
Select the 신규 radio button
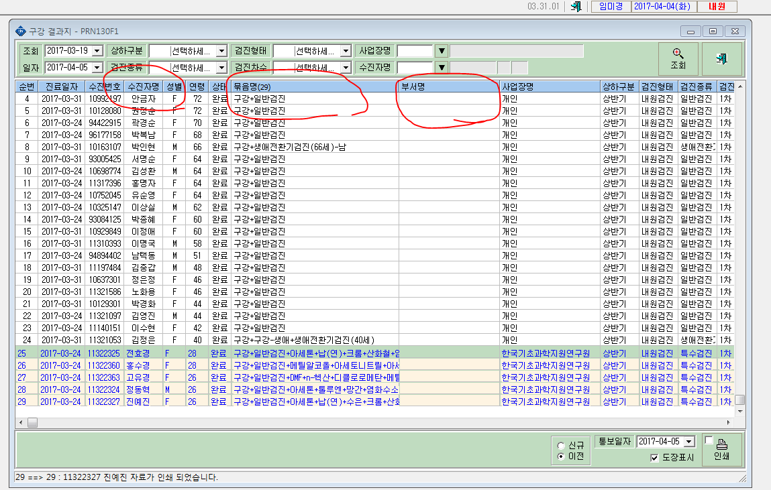[x=561, y=445]
